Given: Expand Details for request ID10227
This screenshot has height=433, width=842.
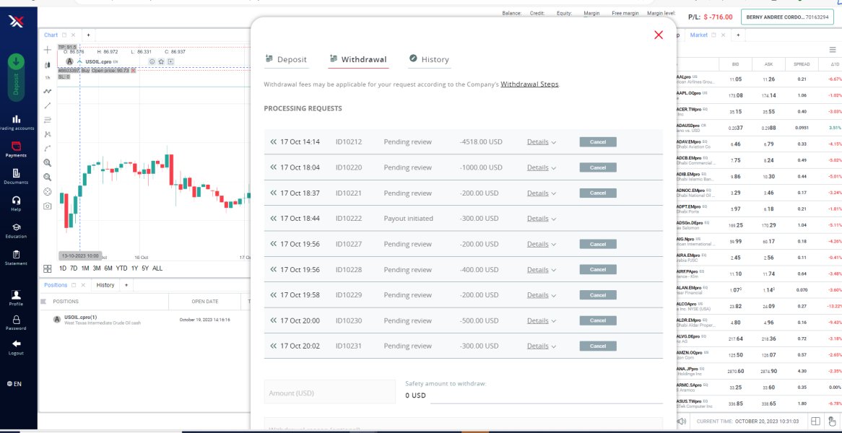Looking at the screenshot, I should point(542,244).
